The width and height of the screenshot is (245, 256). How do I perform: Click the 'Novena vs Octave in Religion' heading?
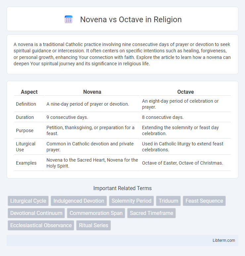(131, 20)
